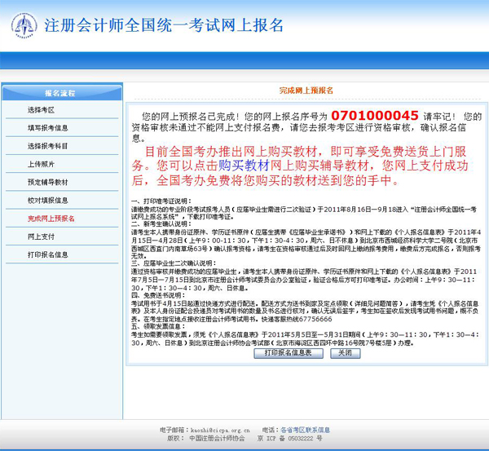Open the 网上支付 step
Viewport: 489px width, 451px height.
(x=41, y=237)
